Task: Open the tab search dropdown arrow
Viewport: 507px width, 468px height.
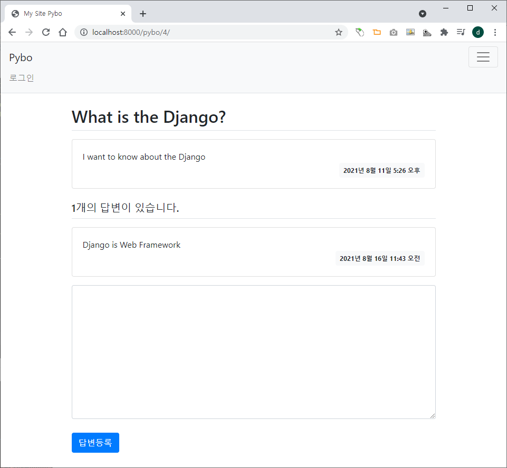Action: pos(422,14)
